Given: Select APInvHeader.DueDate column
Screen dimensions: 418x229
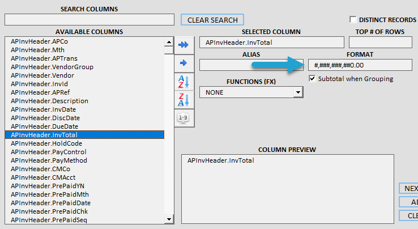Looking at the screenshot, I should [x=85, y=126].
